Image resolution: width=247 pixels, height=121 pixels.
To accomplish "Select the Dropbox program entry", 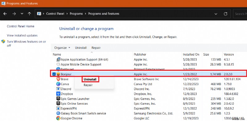I will coord(67,94).
